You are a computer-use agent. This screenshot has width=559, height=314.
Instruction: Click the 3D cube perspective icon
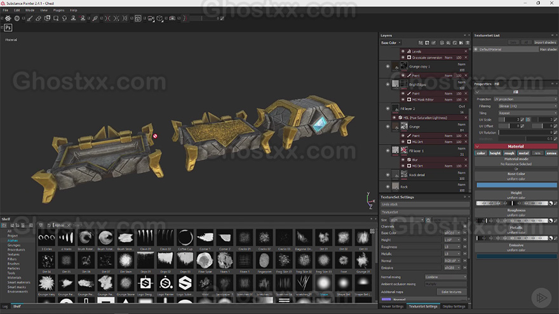pos(159,18)
